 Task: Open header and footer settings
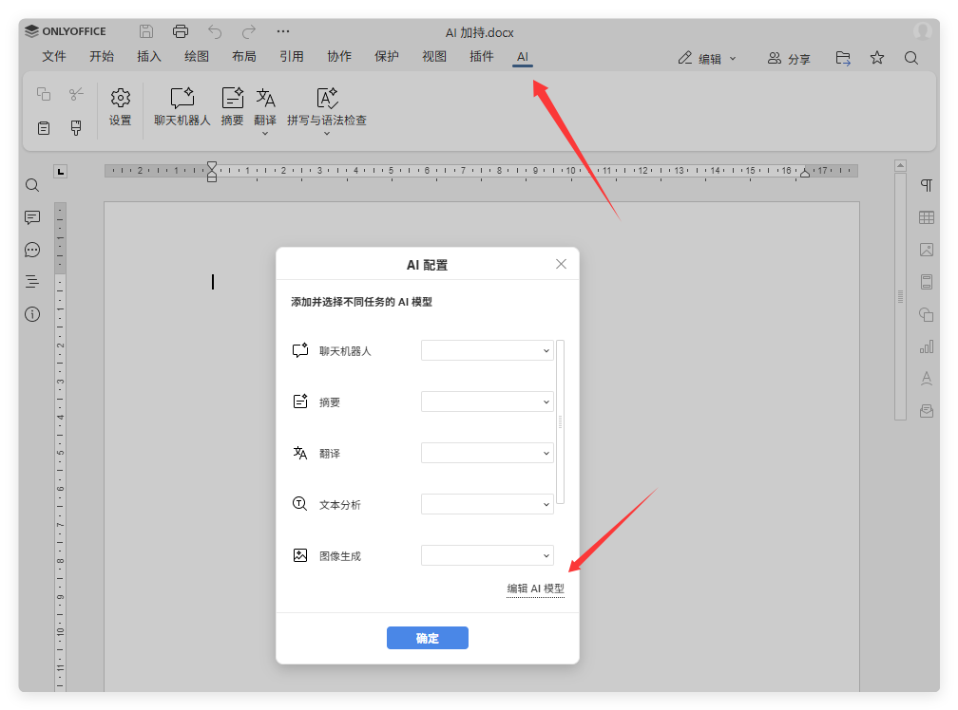[927, 282]
